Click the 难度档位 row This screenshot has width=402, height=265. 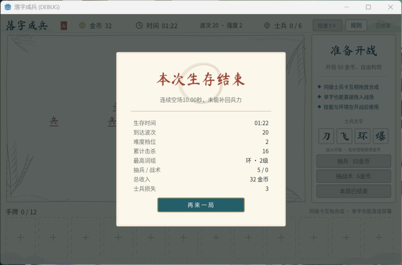coord(201,142)
